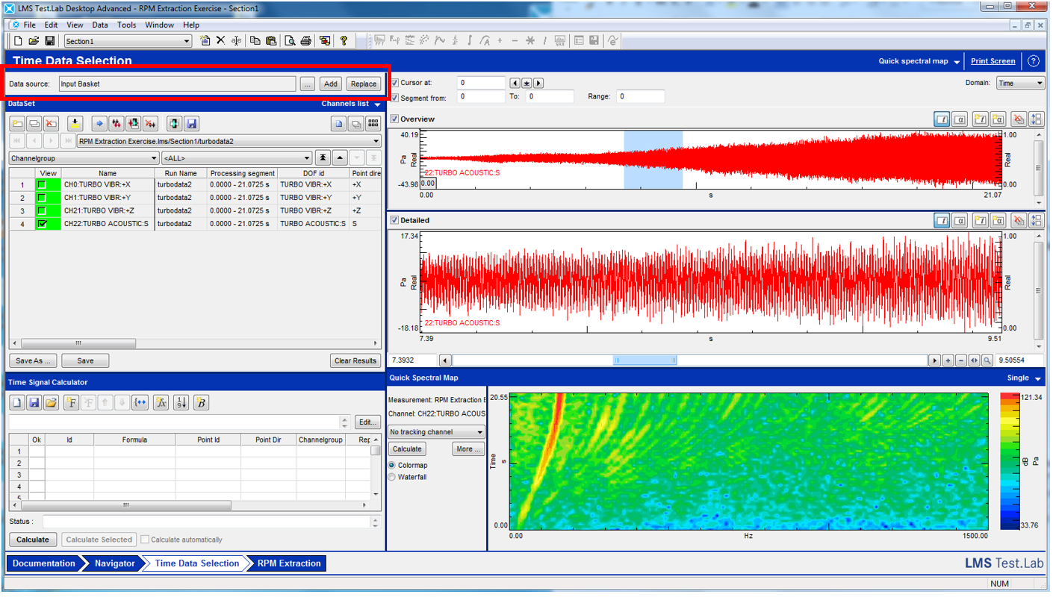Save the project using the floppy icon

coord(49,41)
